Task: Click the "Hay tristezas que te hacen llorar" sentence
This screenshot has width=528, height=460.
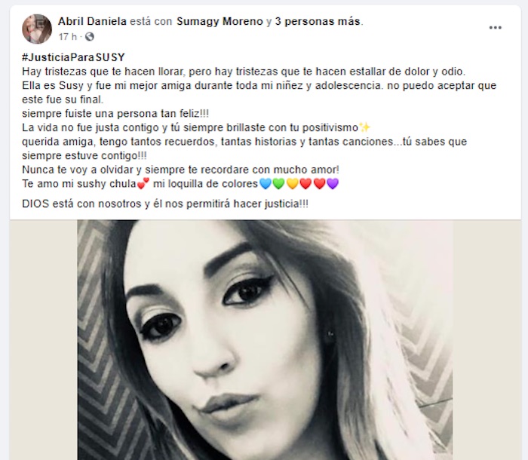Action: pos(244,72)
